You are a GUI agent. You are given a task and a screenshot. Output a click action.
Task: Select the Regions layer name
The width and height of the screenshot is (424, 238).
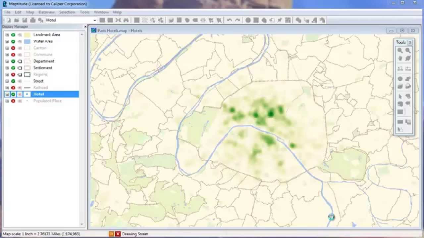pos(40,74)
